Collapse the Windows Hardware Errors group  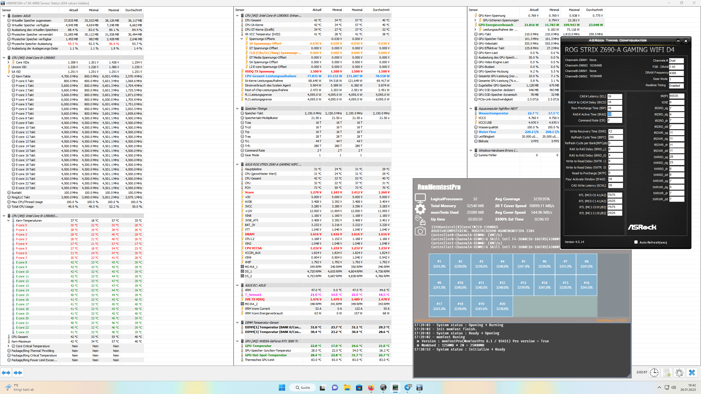pos(471,150)
